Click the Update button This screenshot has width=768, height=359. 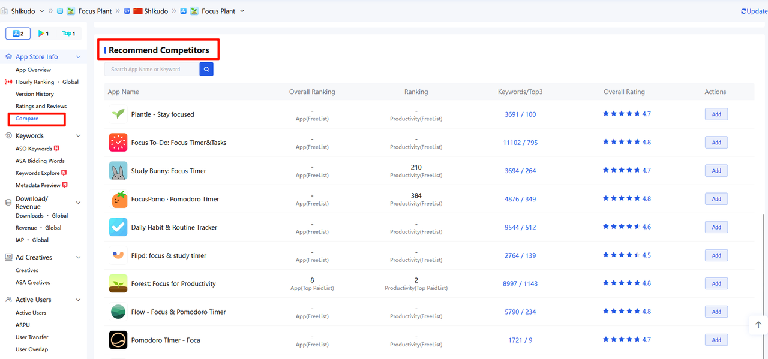coord(754,11)
